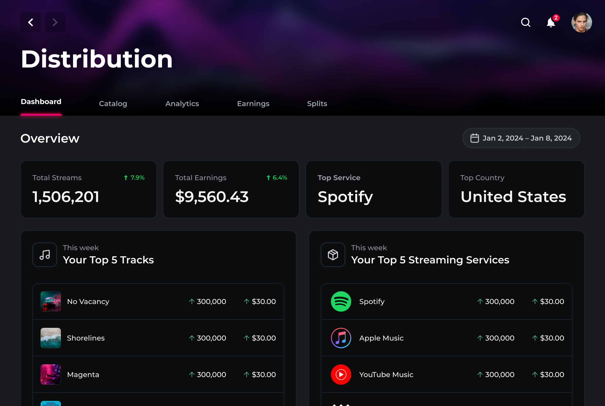Click the 1,506,201 streams value
605x406 pixels.
pos(66,196)
